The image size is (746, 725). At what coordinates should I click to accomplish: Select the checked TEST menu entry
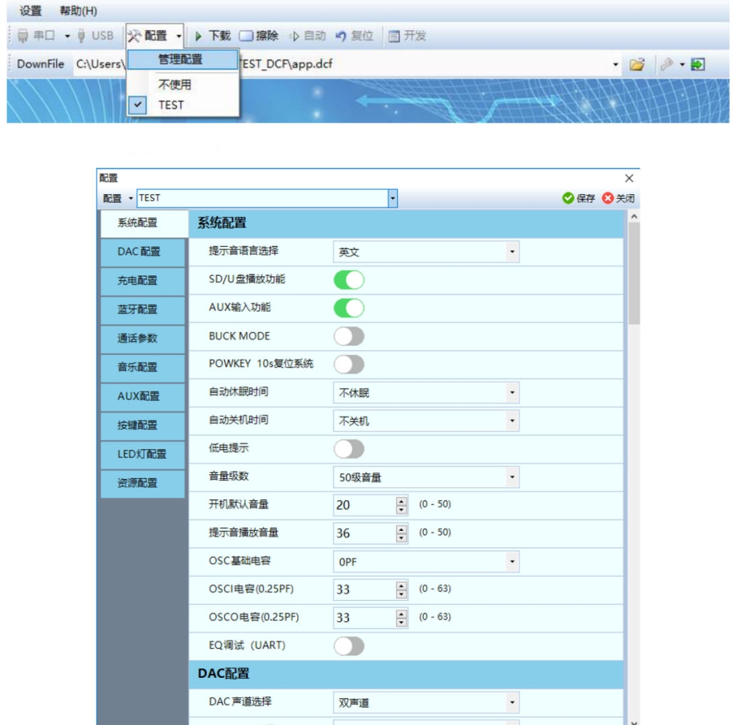[x=183, y=105]
